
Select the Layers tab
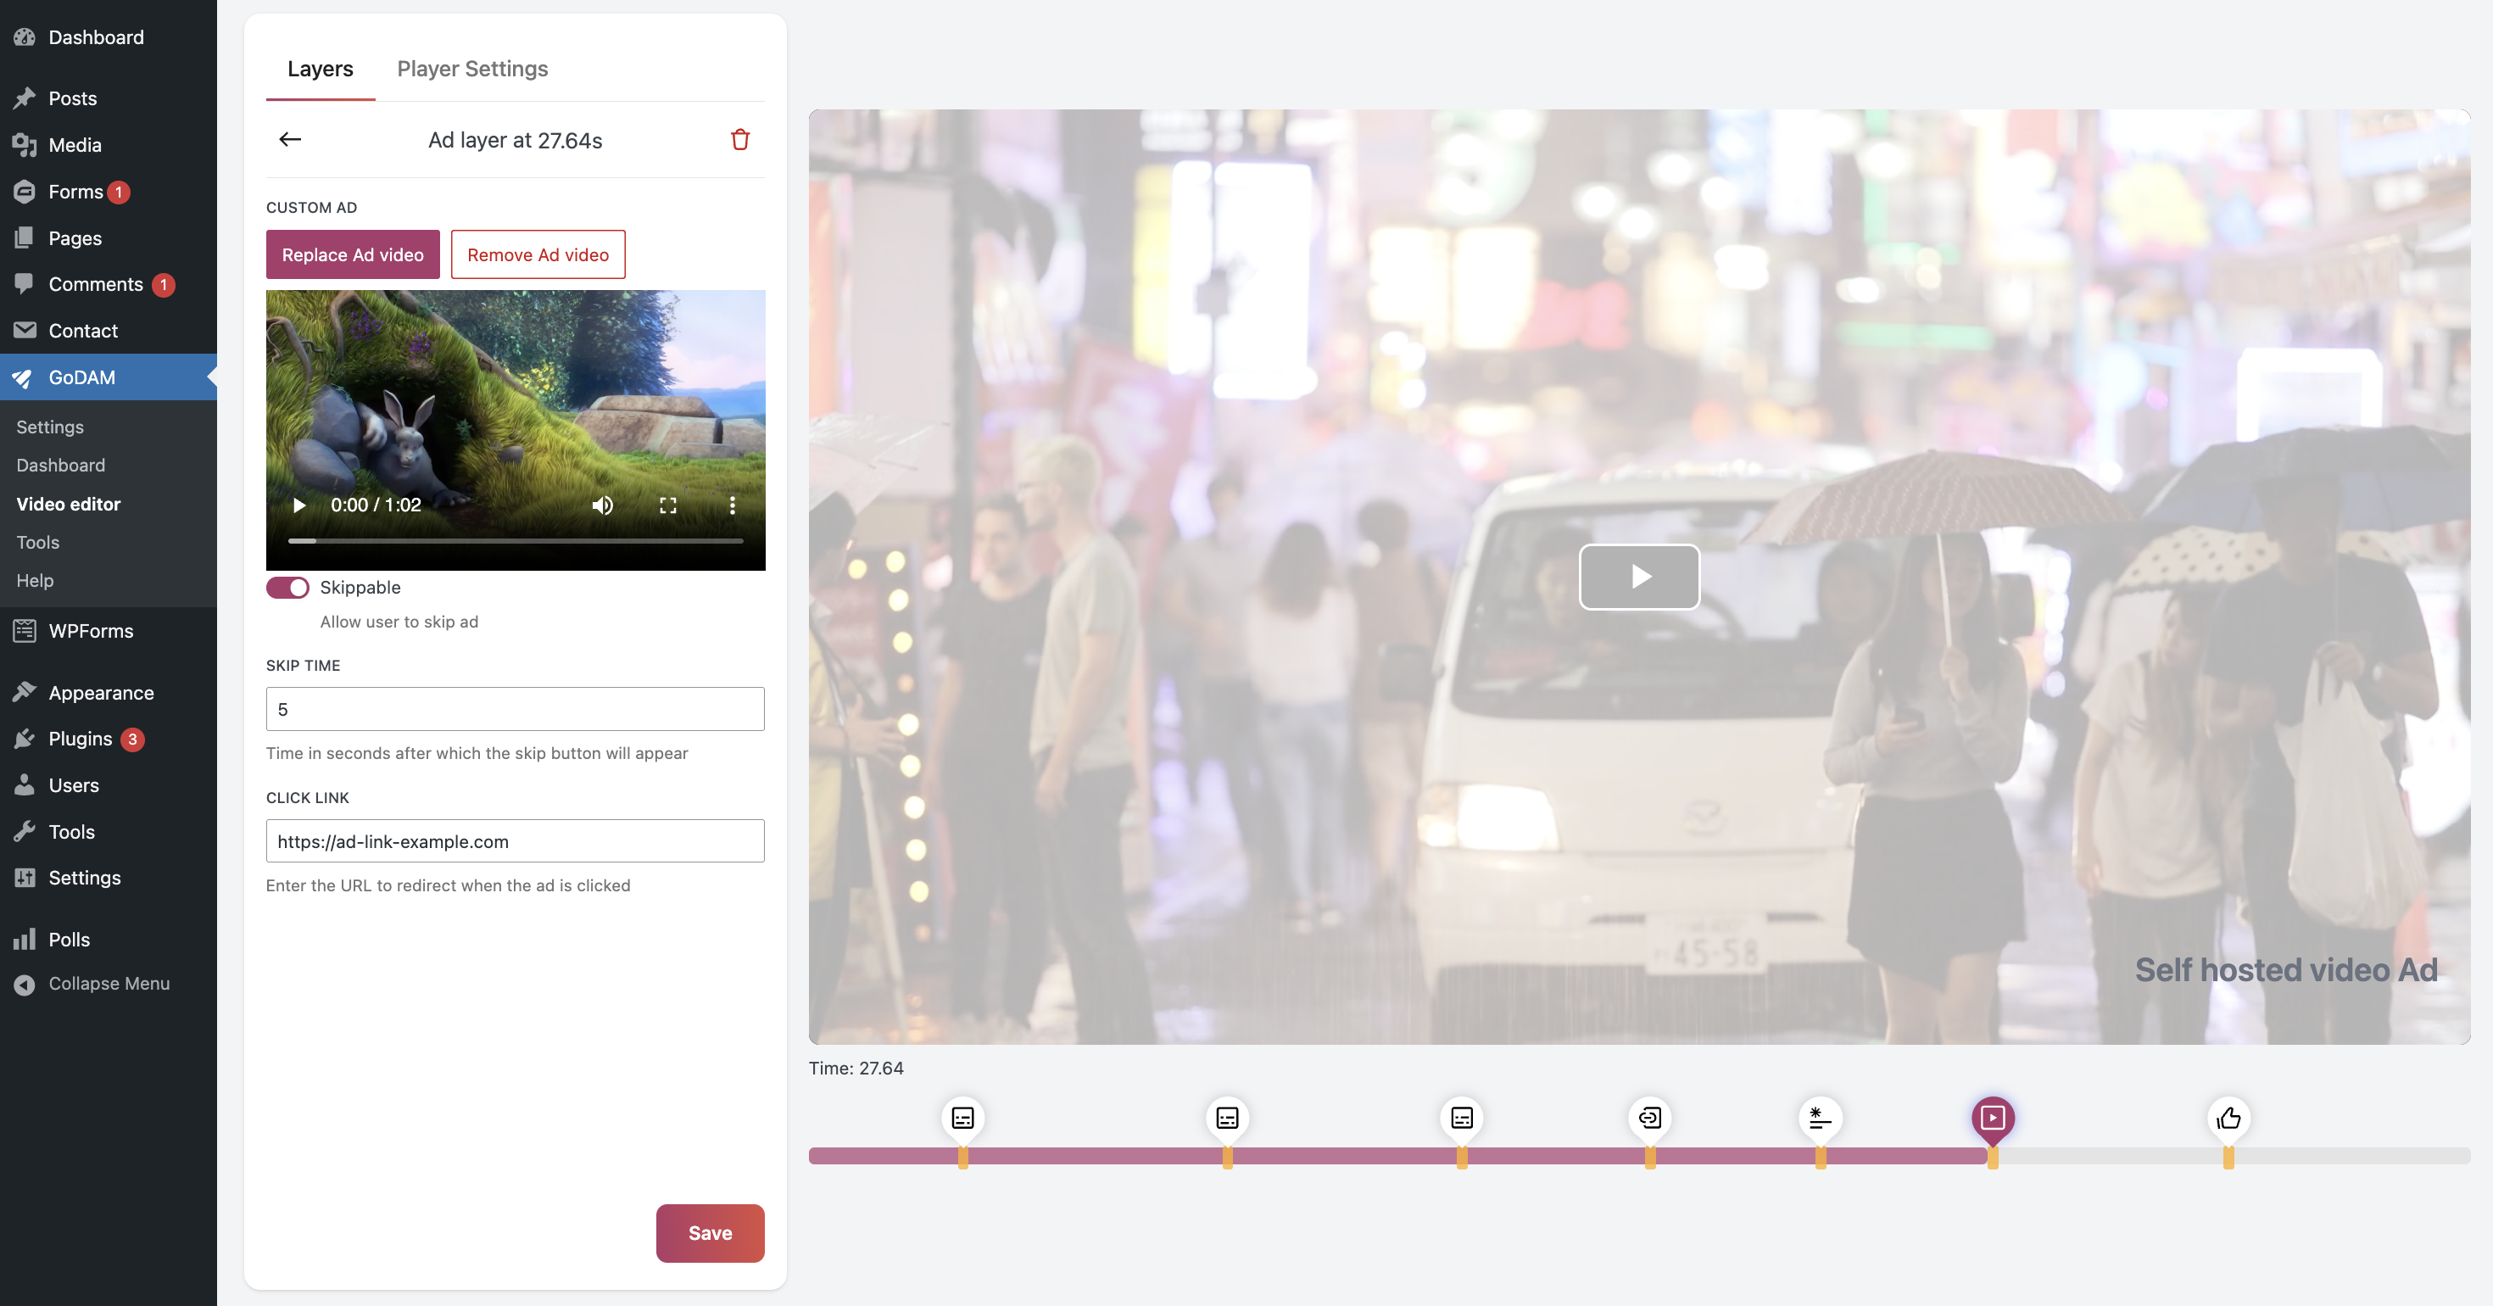pos(321,69)
